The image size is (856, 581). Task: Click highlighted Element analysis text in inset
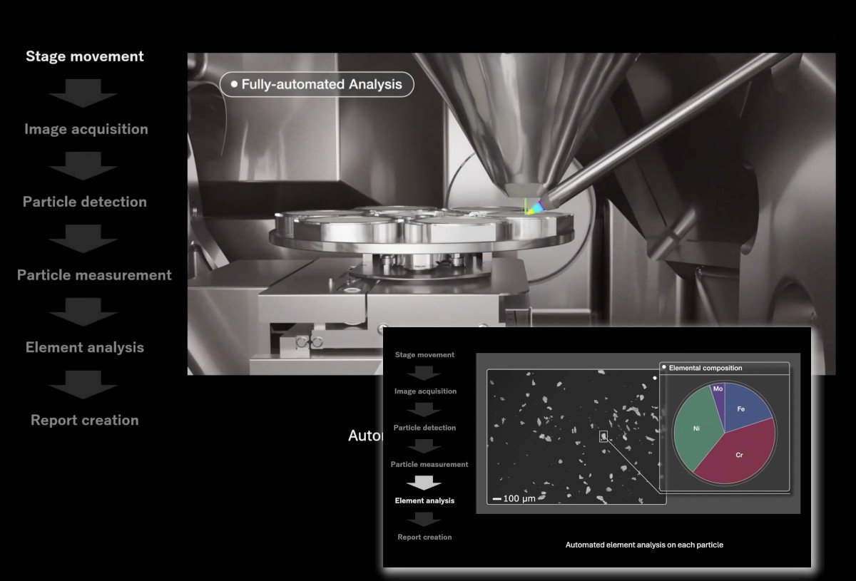tap(424, 500)
